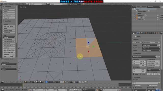Open the Global orientation dropdown

[x=56, y=82]
